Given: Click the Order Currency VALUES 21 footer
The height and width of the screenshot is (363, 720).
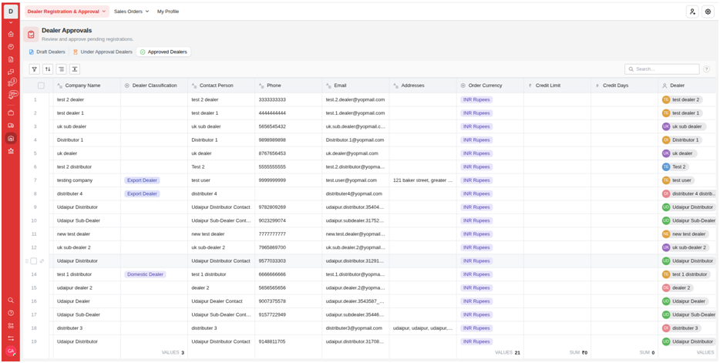Looking at the screenshot, I should pos(507,353).
